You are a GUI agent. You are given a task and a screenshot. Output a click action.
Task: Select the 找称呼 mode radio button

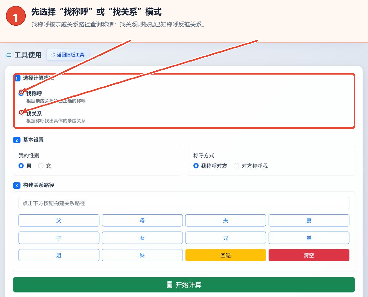pyautogui.click(x=21, y=93)
